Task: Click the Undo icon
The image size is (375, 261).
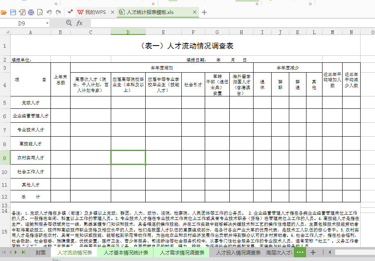Action: coord(49,11)
